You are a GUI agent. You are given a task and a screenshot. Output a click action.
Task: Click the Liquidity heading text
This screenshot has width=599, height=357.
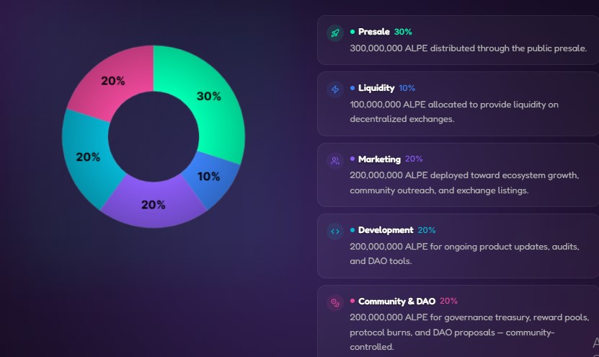point(376,88)
